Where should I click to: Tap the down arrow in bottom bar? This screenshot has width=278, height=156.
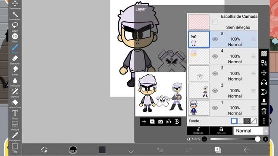tap(131, 150)
